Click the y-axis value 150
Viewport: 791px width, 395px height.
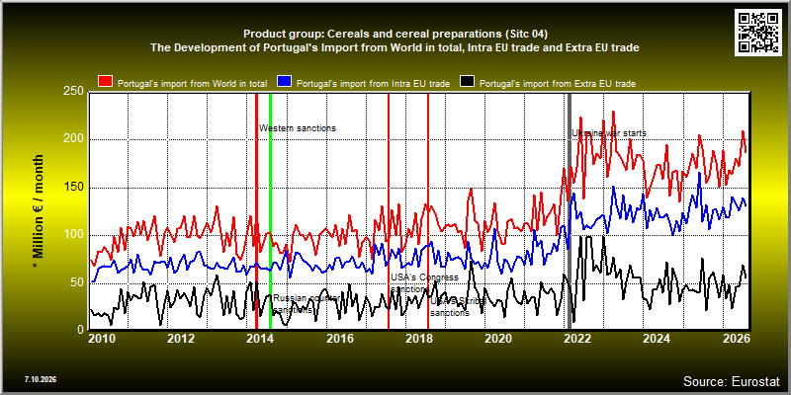pyautogui.click(x=74, y=188)
